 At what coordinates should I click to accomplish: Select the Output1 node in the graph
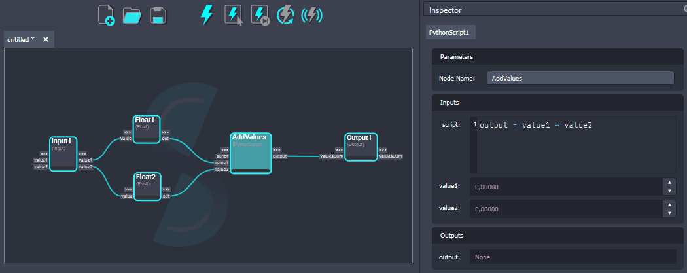click(x=361, y=147)
